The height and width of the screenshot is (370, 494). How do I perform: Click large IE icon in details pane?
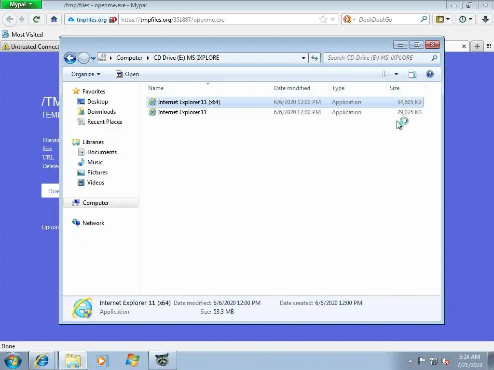coord(82,308)
